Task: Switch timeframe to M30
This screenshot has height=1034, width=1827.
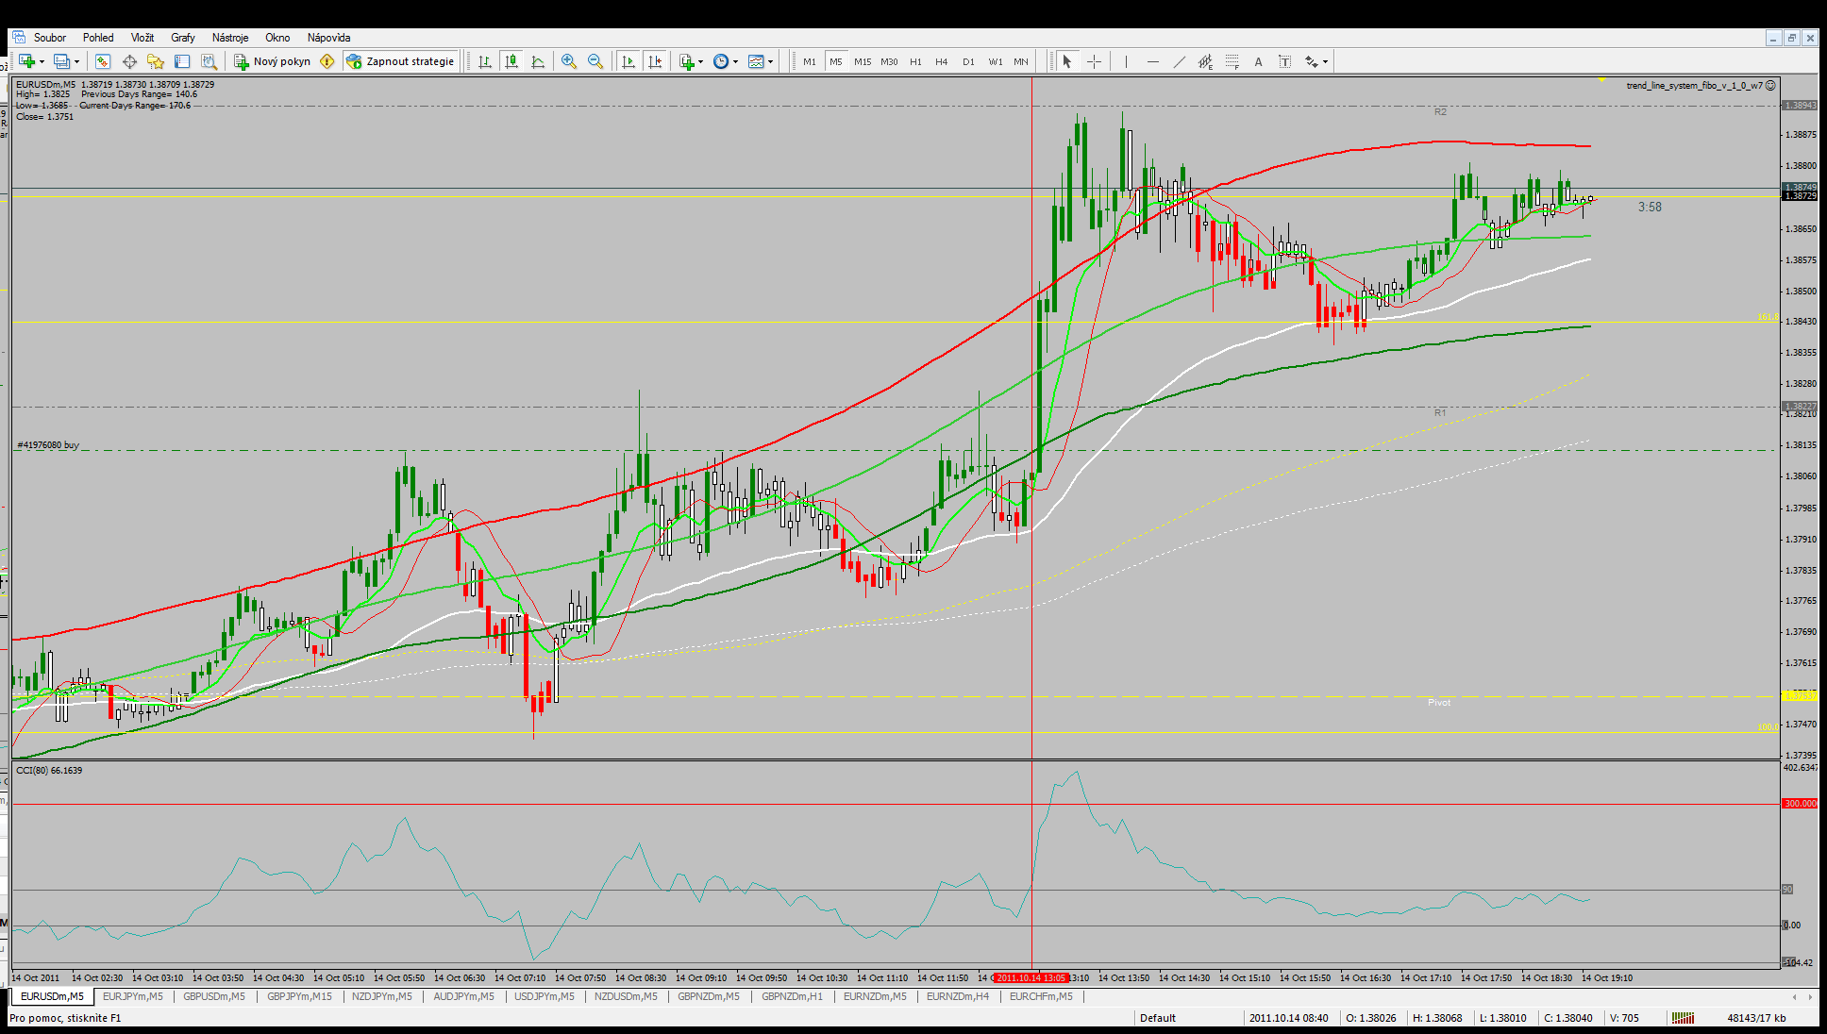Action: click(889, 61)
